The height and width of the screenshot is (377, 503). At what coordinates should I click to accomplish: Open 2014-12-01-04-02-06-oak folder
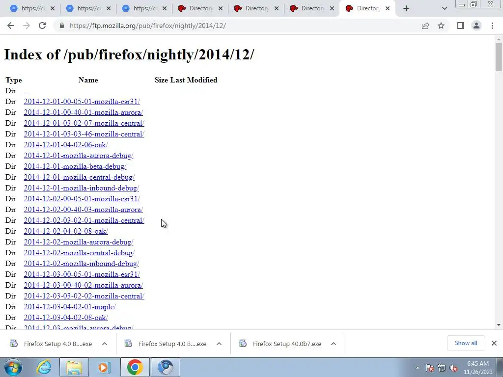[66, 145]
